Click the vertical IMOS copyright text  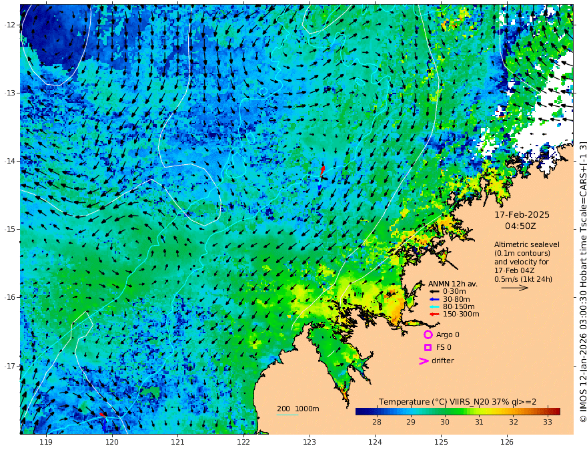coord(582,282)
